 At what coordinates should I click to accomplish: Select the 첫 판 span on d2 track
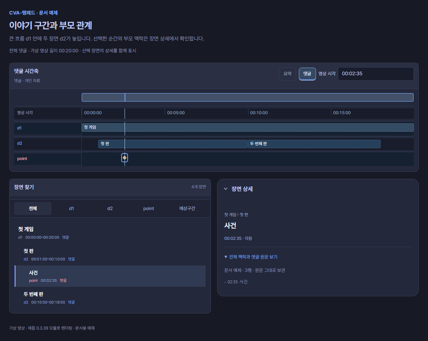(173, 144)
